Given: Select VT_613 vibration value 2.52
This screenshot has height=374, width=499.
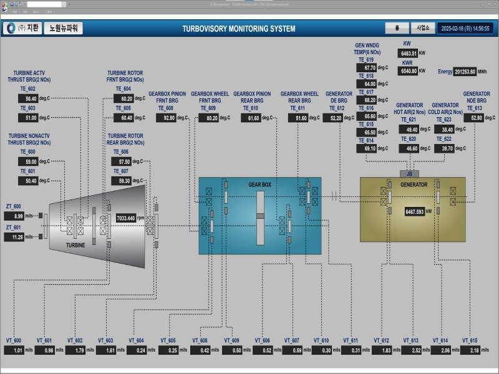Looking at the screenshot, I should click(x=412, y=350).
